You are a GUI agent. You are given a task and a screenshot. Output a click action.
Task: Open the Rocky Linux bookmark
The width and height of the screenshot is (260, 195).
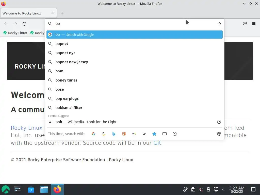pyautogui.click(x=15, y=33)
